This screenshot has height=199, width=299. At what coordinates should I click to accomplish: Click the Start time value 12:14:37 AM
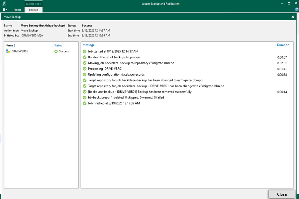[96, 31]
